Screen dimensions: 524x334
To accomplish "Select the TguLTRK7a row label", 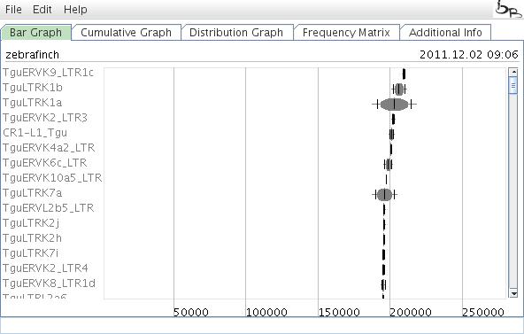I will pos(33,193).
